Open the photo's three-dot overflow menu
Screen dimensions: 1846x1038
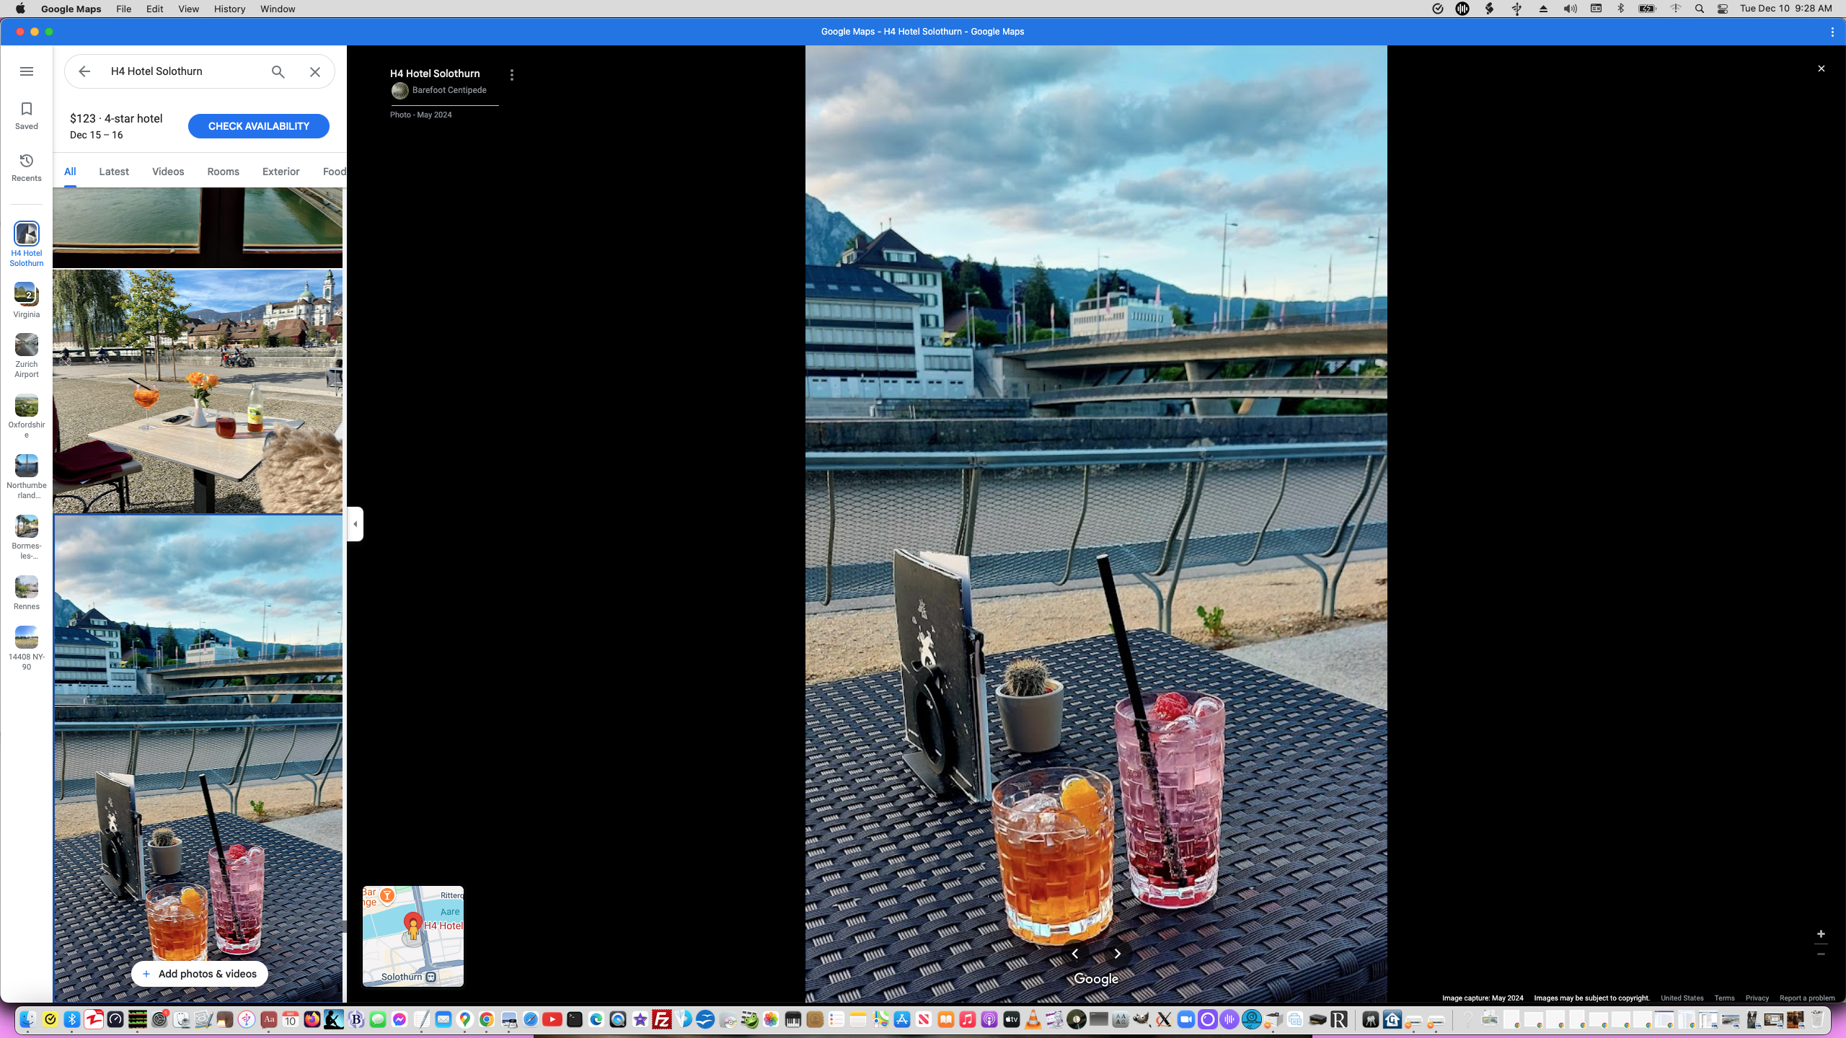pos(512,74)
